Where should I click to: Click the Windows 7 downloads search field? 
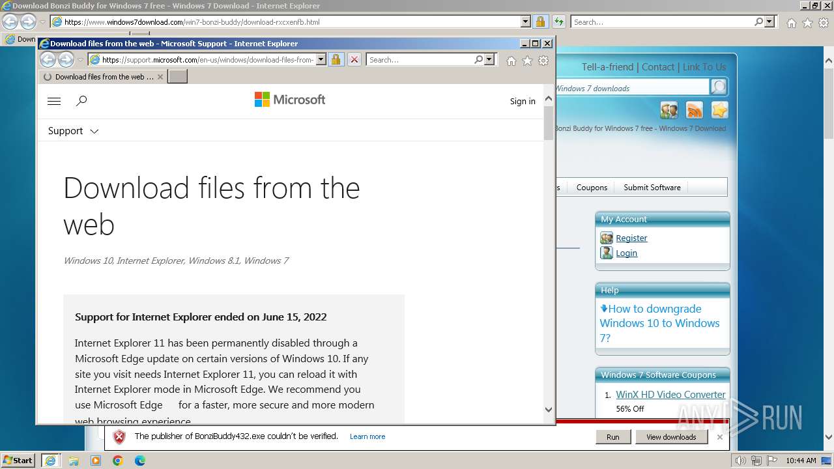(x=632, y=88)
